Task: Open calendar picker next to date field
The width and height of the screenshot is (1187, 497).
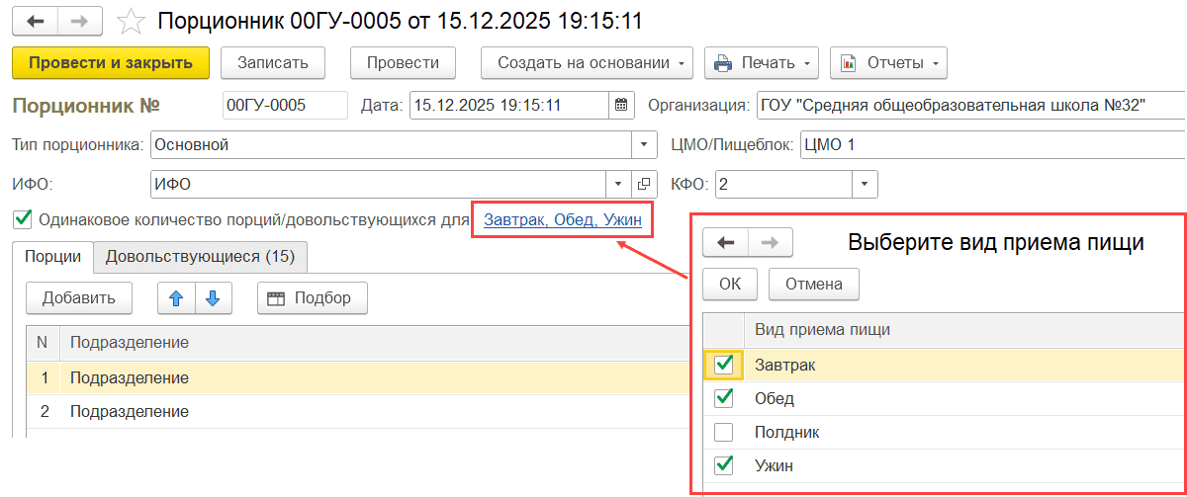Action: tap(620, 105)
